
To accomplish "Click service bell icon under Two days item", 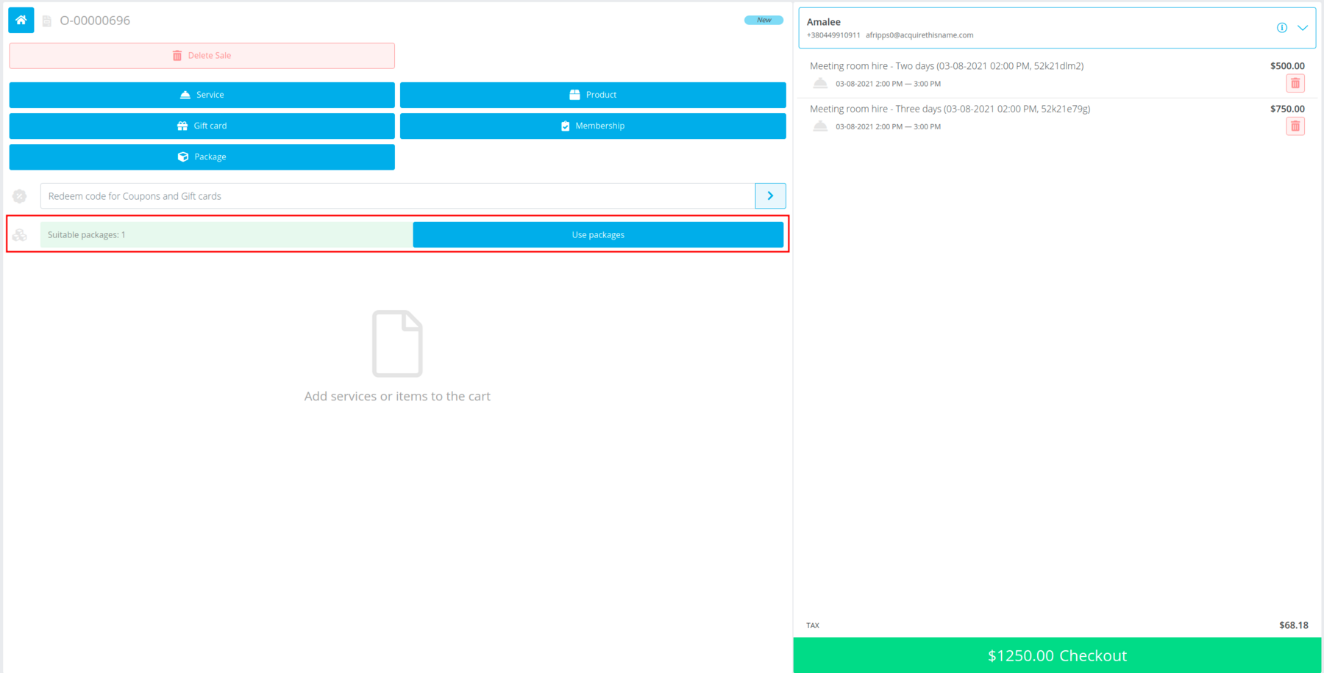I will pyautogui.click(x=820, y=84).
